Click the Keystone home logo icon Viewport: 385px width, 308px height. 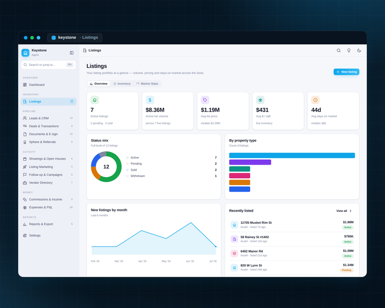(26, 52)
